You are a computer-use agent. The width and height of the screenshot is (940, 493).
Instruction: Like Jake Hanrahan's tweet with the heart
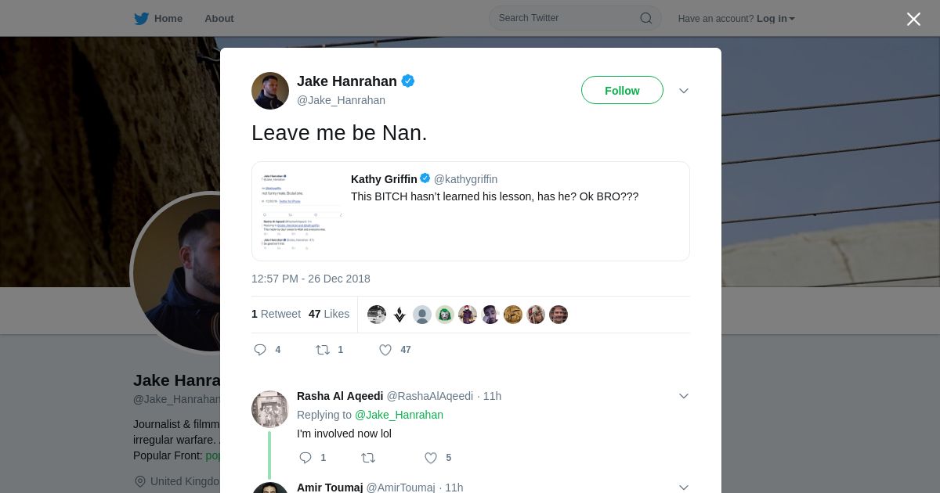[x=385, y=350]
